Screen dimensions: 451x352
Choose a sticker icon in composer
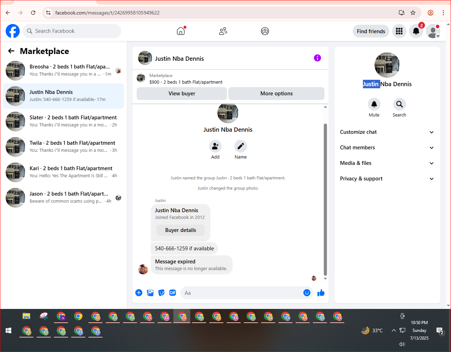pyautogui.click(x=161, y=293)
